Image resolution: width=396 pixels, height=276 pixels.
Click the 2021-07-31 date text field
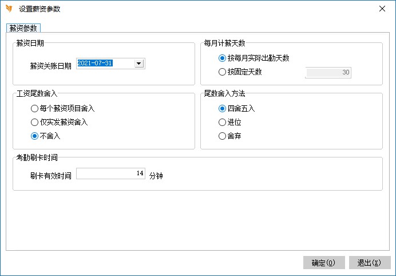pyautogui.click(x=104, y=64)
